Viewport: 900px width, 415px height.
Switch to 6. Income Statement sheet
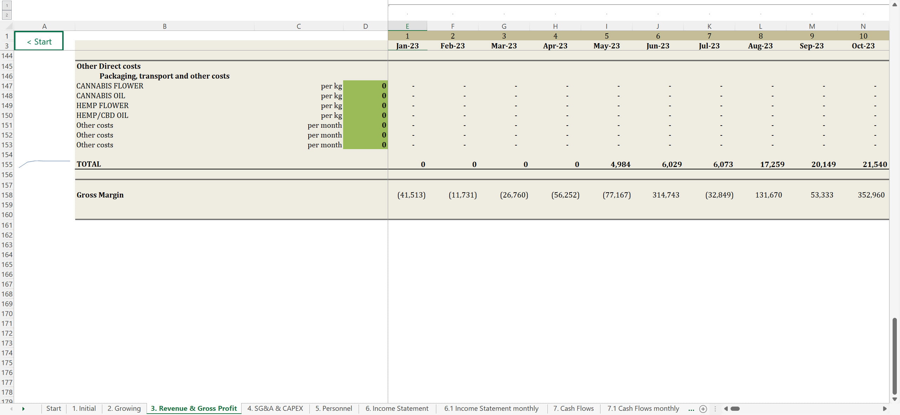[397, 409]
